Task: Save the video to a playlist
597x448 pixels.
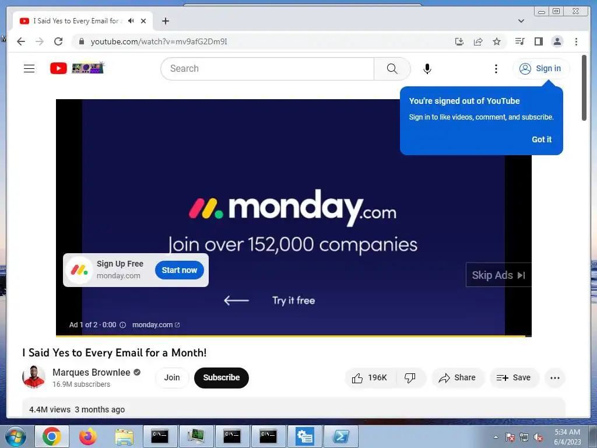Action: coord(514,377)
